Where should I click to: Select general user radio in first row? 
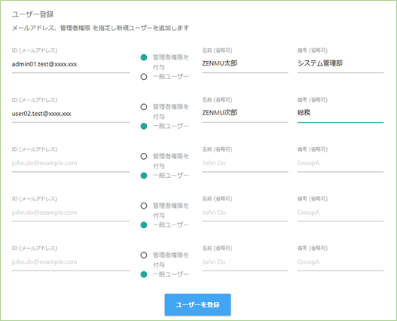point(144,77)
